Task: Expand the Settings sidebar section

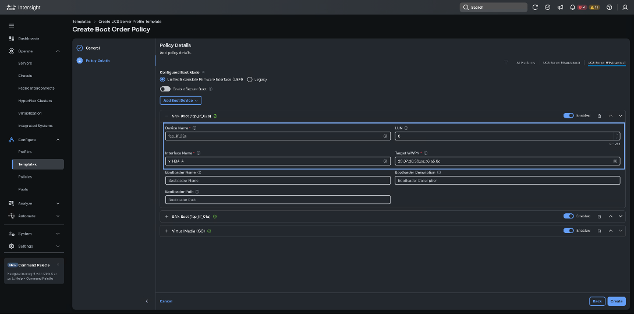Action: [x=58, y=246]
